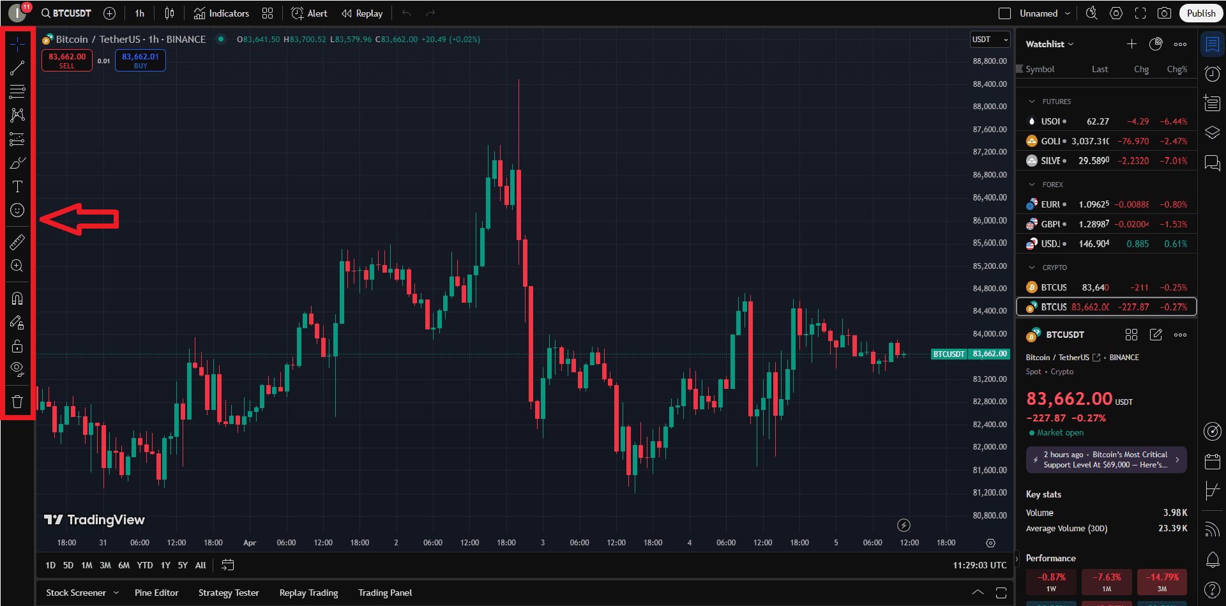Expand bottom panel with up chevron
The image size is (1226, 606).
[x=978, y=593]
